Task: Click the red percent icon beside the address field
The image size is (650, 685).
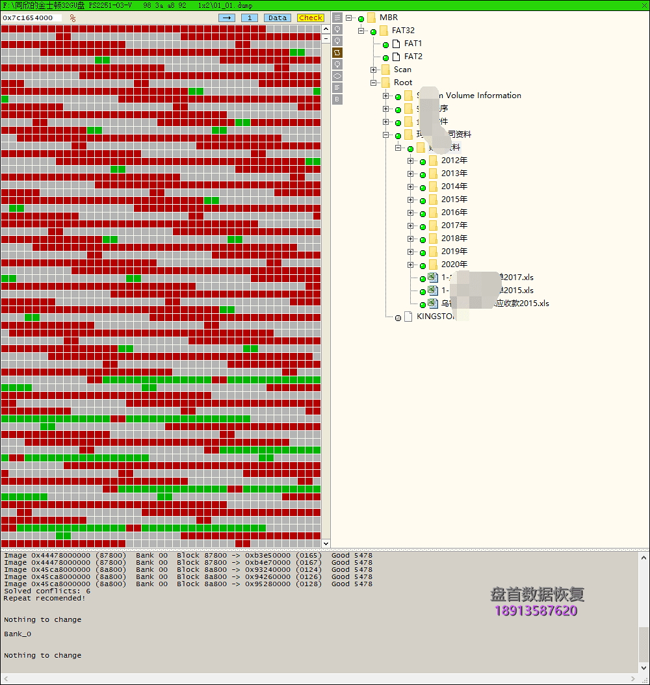Action: pos(73,18)
